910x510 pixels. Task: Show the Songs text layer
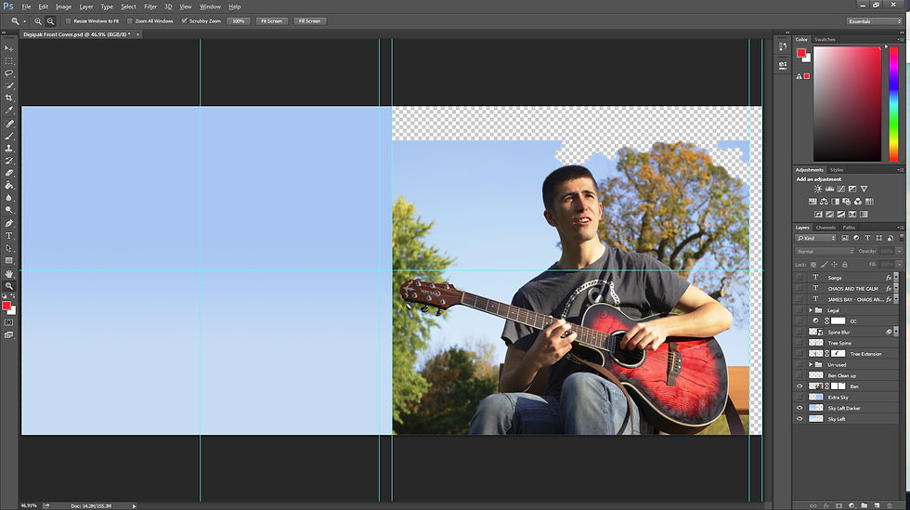[799, 278]
